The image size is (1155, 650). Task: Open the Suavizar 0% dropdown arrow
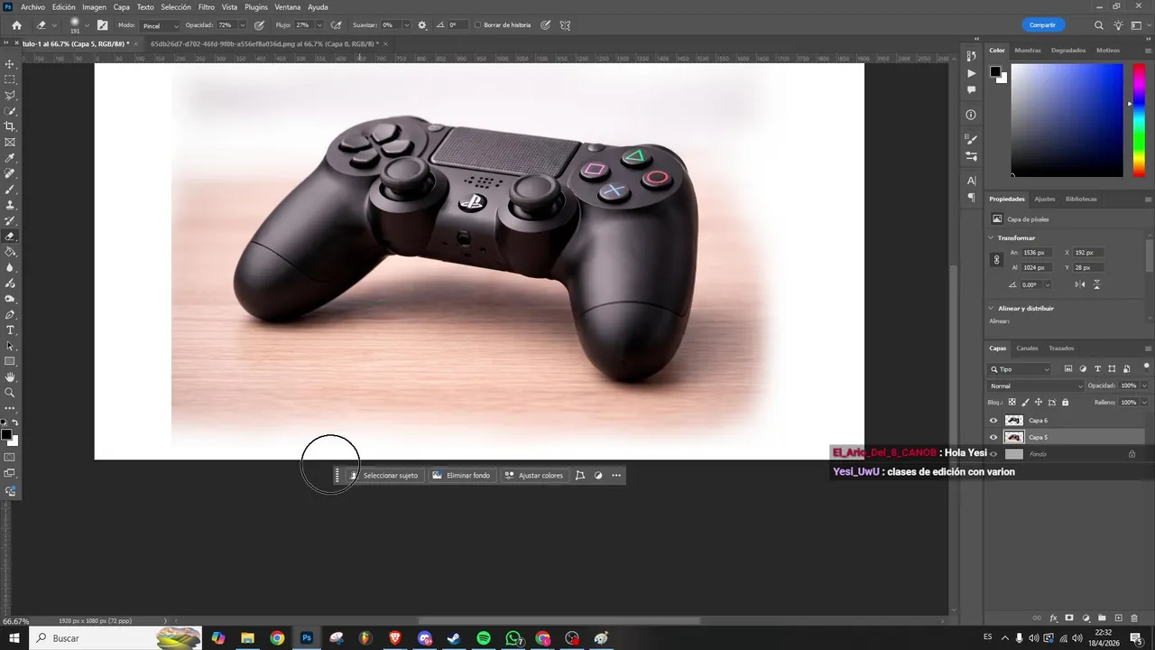(x=407, y=25)
